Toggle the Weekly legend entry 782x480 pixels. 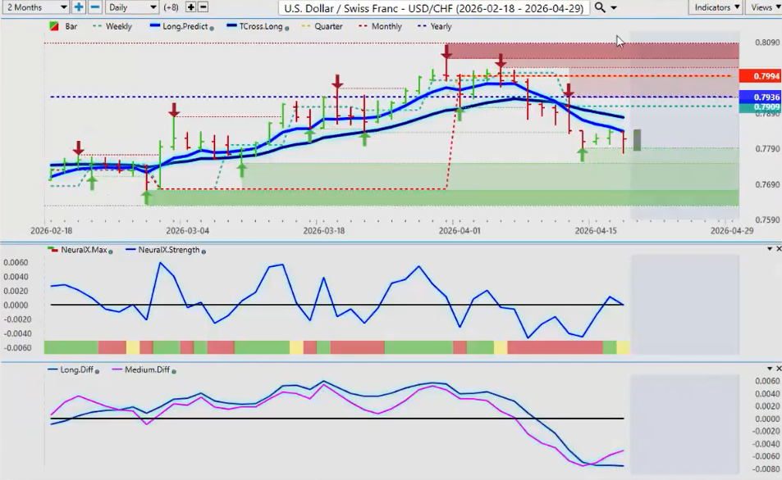click(x=118, y=26)
